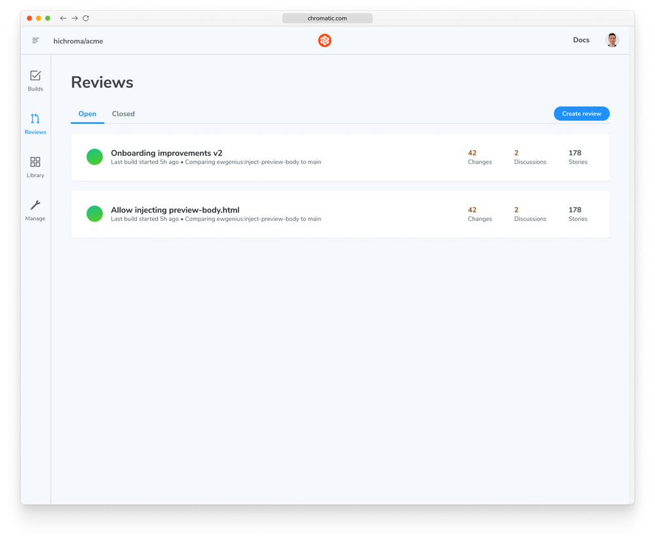
Task: Reload the page using the refresh icon
Action: (86, 18)
